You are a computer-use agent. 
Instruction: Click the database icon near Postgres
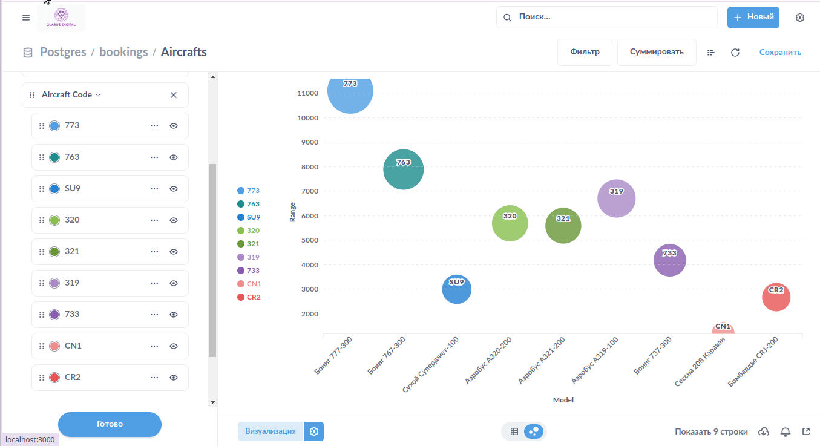click(x=28, y=53)
